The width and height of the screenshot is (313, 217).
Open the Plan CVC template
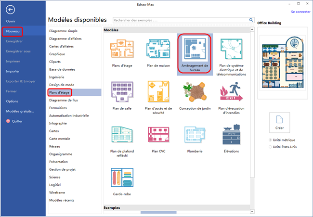pyautogui.click(x=158, y=134)
